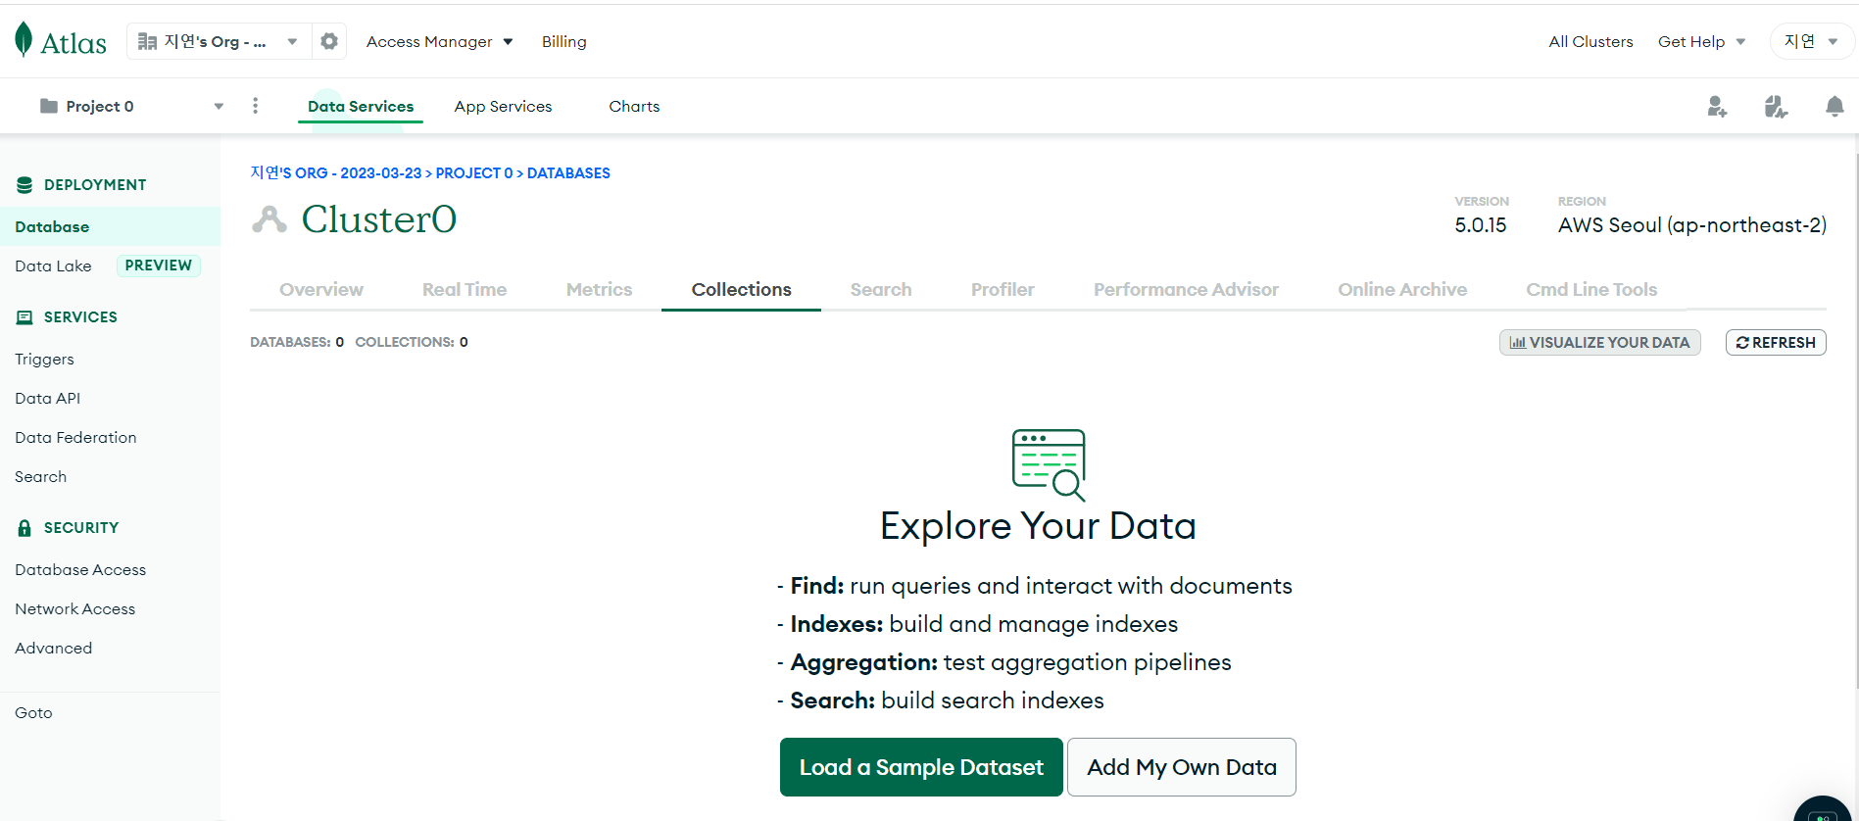Click the Explore Your Data illustration
The image size is (1859, 821).
[1049, 465]
